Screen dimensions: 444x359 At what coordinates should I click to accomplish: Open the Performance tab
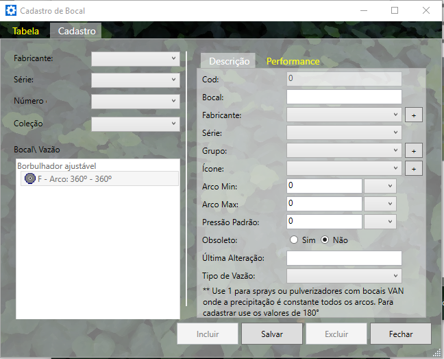click(293, 61)
